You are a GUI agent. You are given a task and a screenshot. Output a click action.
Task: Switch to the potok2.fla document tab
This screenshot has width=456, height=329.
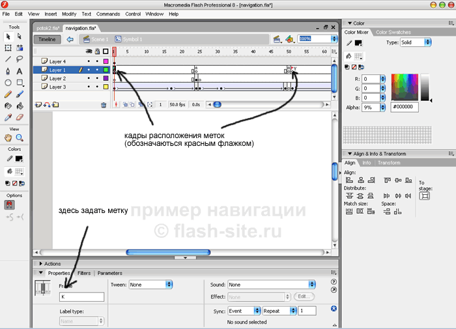pyautogui.click(x=48, y=28)
